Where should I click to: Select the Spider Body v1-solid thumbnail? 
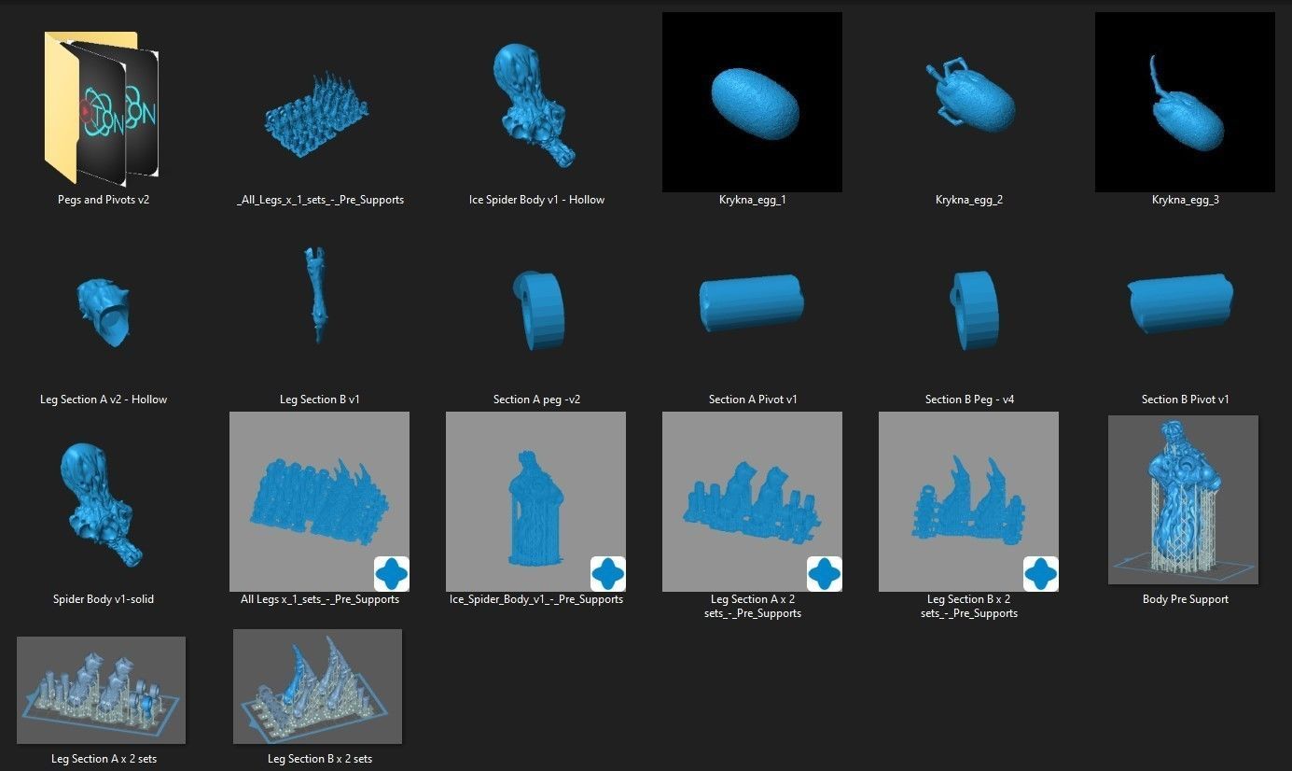pyautogui.click(x=103, y=505)
